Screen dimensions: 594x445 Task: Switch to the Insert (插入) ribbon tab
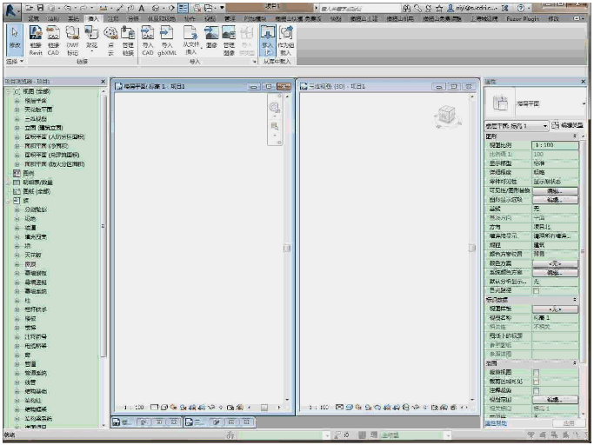[x=93, y=18]
